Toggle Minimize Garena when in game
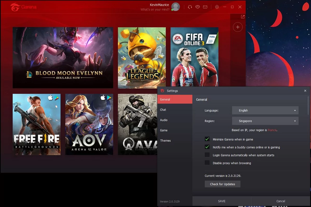The image size is (311, 207). click(x=207, y=139)
